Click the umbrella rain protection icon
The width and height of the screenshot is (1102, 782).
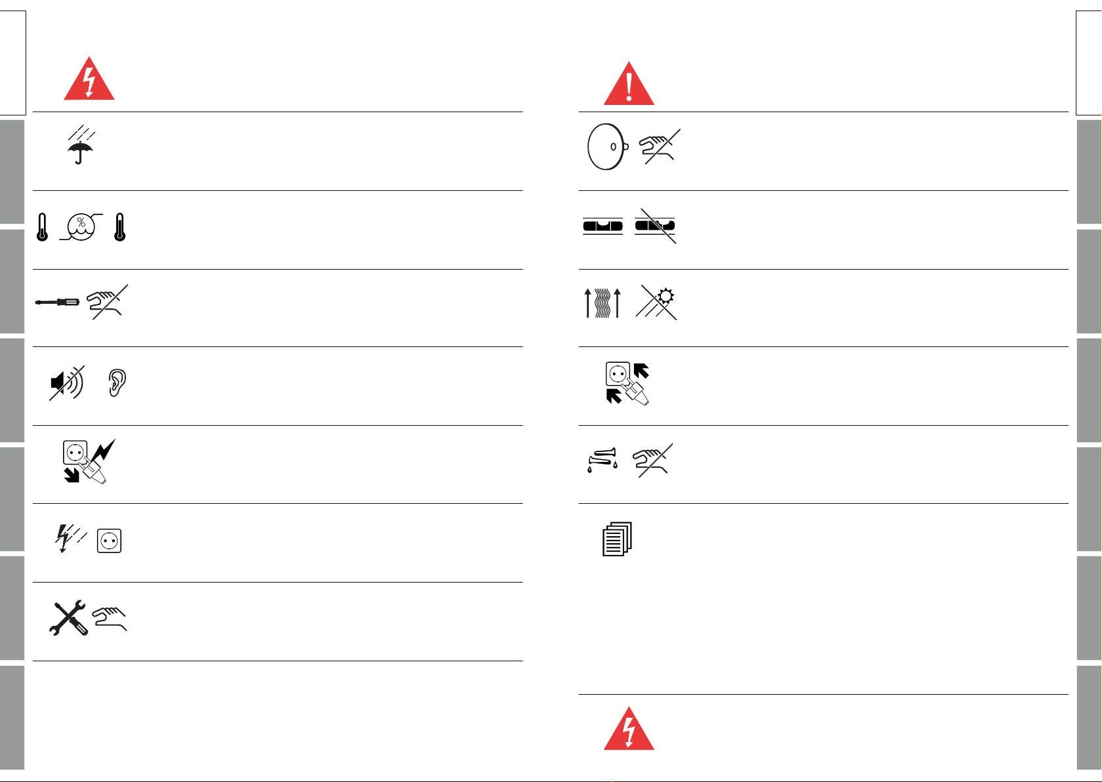click(81, 144)
